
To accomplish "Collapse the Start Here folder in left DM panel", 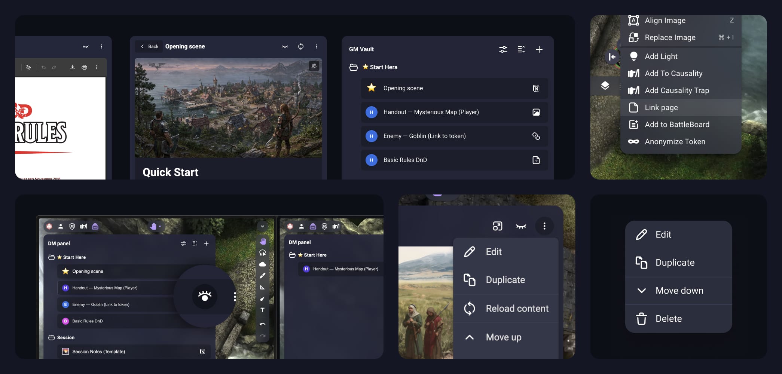I will [52, 257].
